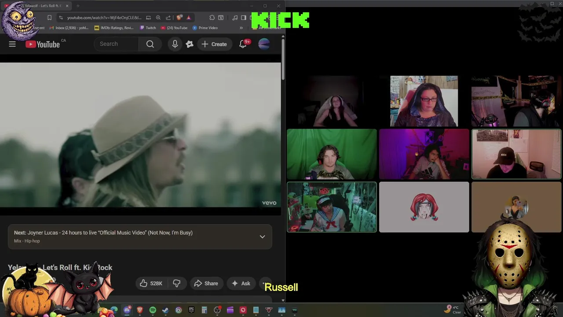Open Discord from the taskbar
563x317 pixels.
(127, 310)
